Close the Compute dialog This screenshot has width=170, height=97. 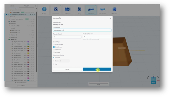110,18
